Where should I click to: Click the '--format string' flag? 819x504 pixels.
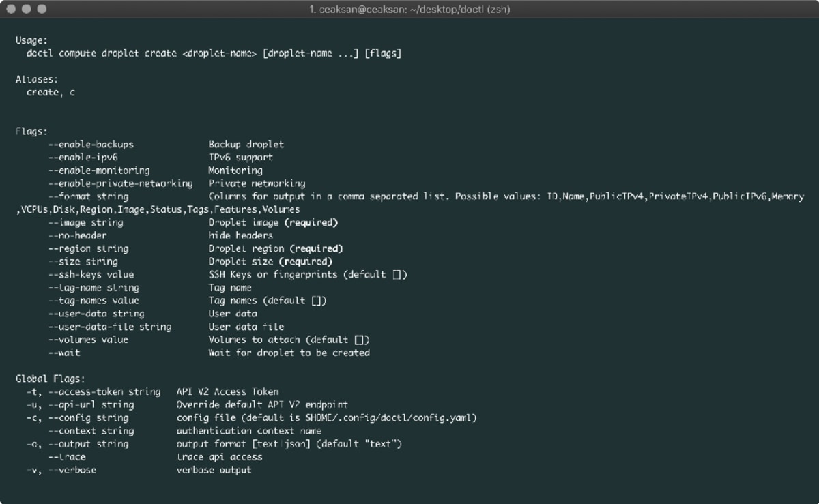88,196
